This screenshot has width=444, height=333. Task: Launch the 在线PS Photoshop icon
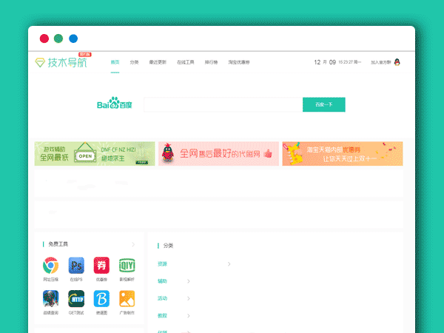tap(76, 266)
